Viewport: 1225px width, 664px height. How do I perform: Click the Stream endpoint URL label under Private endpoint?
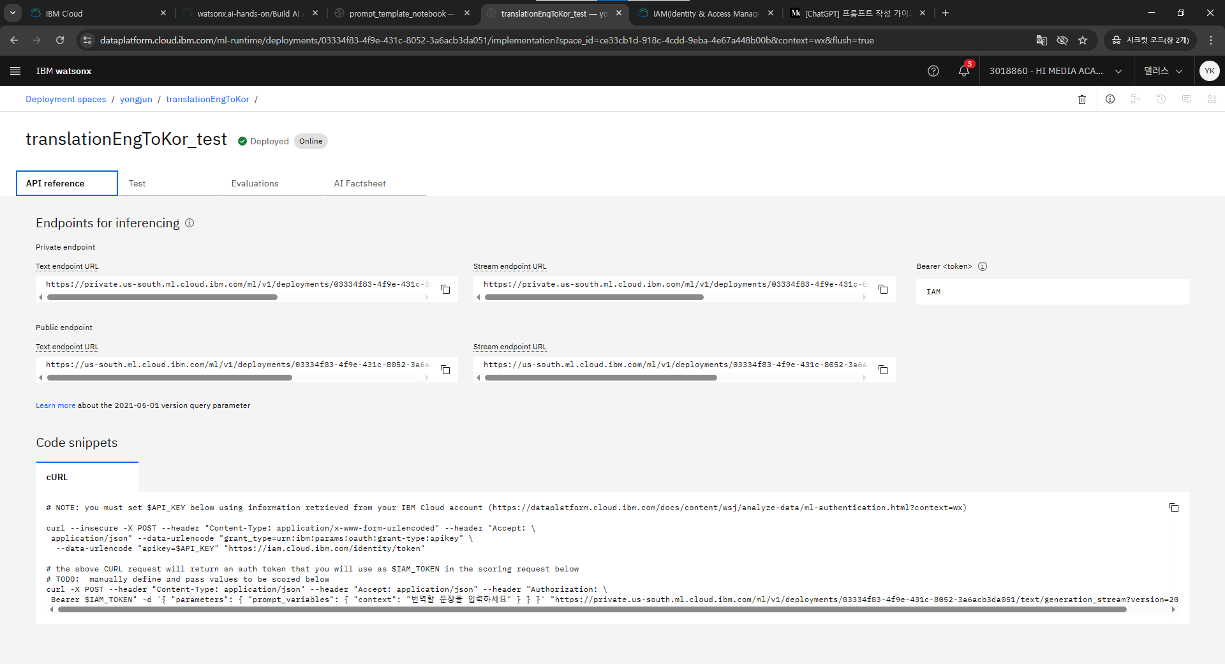pos(510,266)
